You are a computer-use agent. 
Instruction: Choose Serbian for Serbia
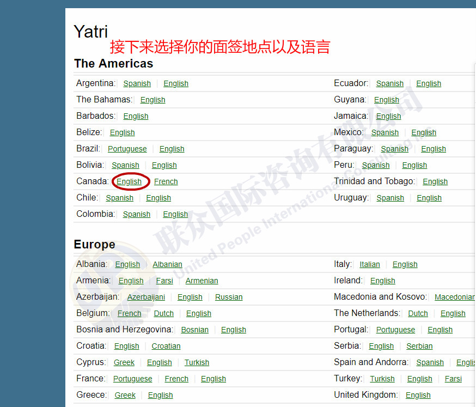pyautogui.click(x=419, y=346)
